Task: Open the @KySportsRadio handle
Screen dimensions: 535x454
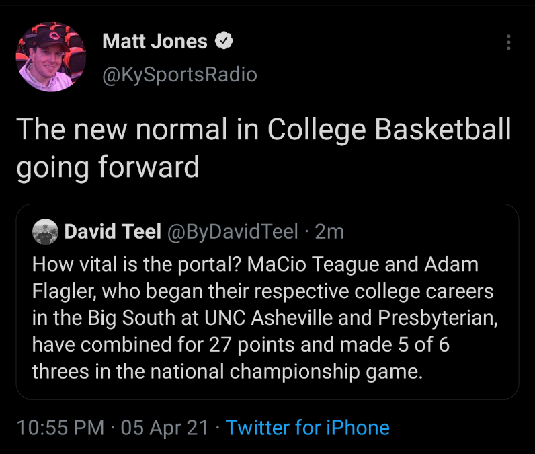Action: point(179,74)
